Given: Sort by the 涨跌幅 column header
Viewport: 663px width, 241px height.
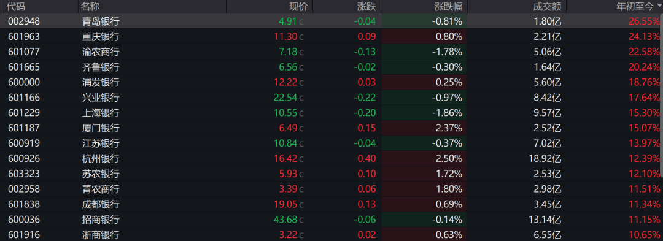Looking at the screenshot, I should pyautogui.click(x=448, y=6).
